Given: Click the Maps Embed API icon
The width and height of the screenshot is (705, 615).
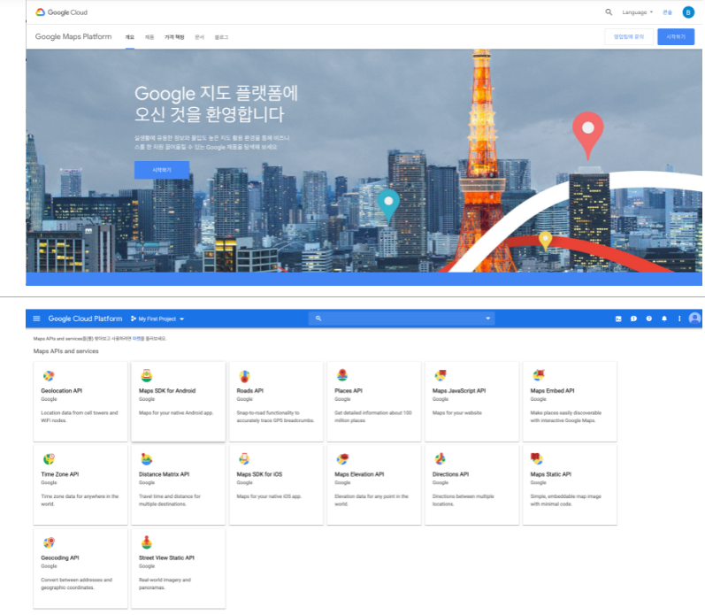Looking at the screenshot, I should [x=538, y=375].
